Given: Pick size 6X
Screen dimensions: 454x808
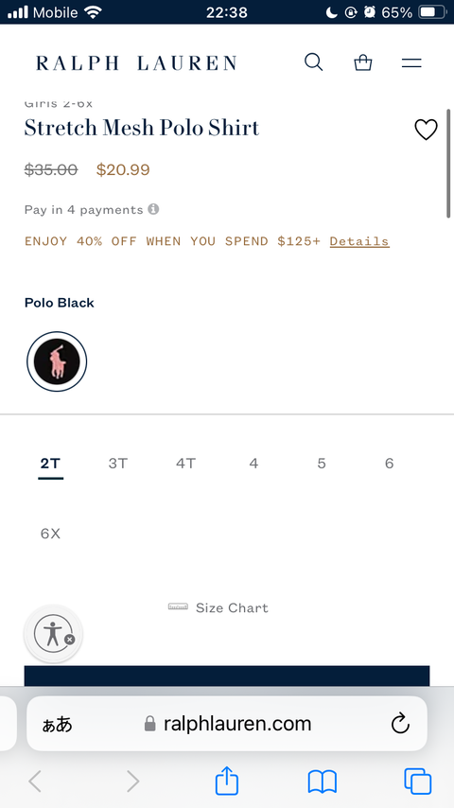Looking at the screenshot, I should coord(50,534).
